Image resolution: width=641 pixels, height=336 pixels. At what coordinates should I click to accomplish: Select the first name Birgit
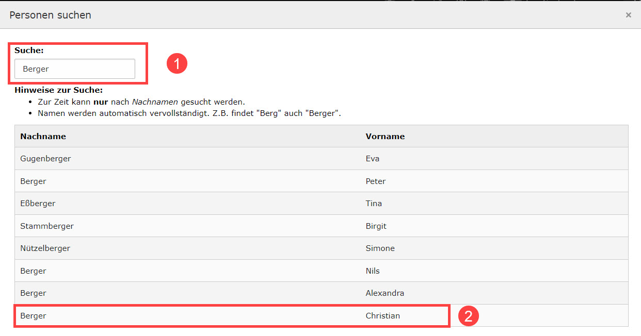[376, 226]
